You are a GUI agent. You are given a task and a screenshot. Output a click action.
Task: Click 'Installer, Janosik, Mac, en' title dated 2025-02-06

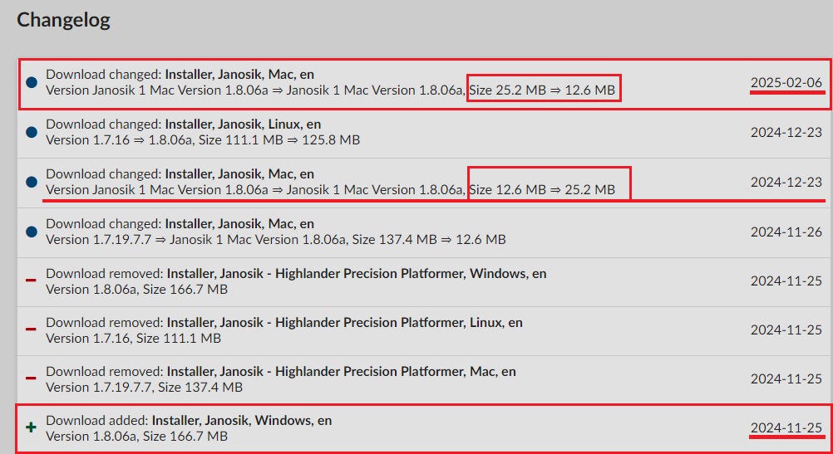point(239,74)
